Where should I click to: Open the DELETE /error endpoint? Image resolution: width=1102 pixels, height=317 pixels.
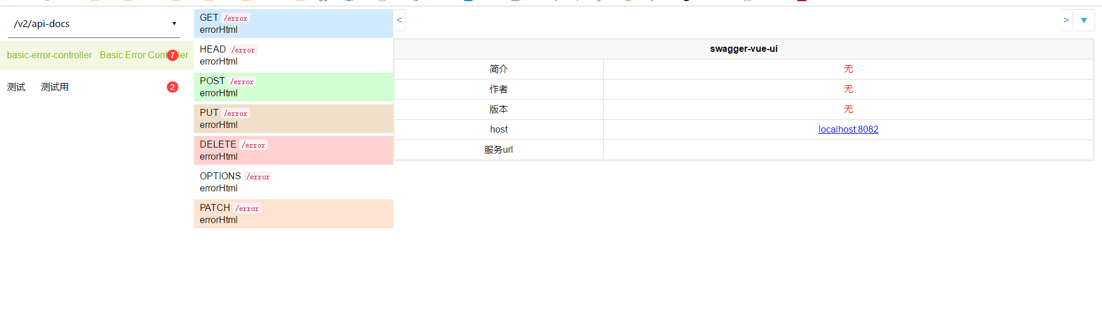pyautogui.click(x=293, y=150)
